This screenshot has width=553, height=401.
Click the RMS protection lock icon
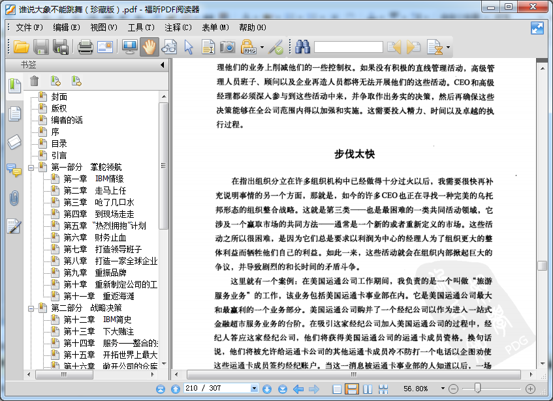click(249, 47)
